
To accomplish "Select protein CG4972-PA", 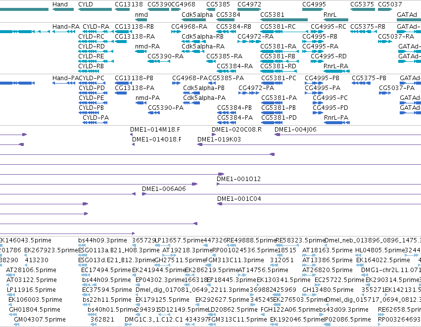I will [x=256, y=88].
